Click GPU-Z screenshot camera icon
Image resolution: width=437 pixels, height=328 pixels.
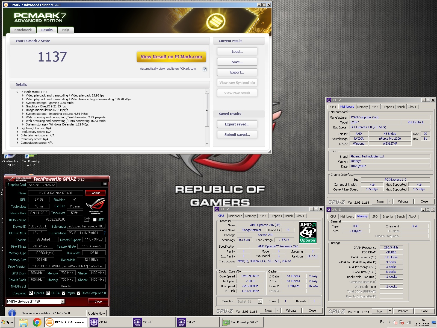(105, 184)
